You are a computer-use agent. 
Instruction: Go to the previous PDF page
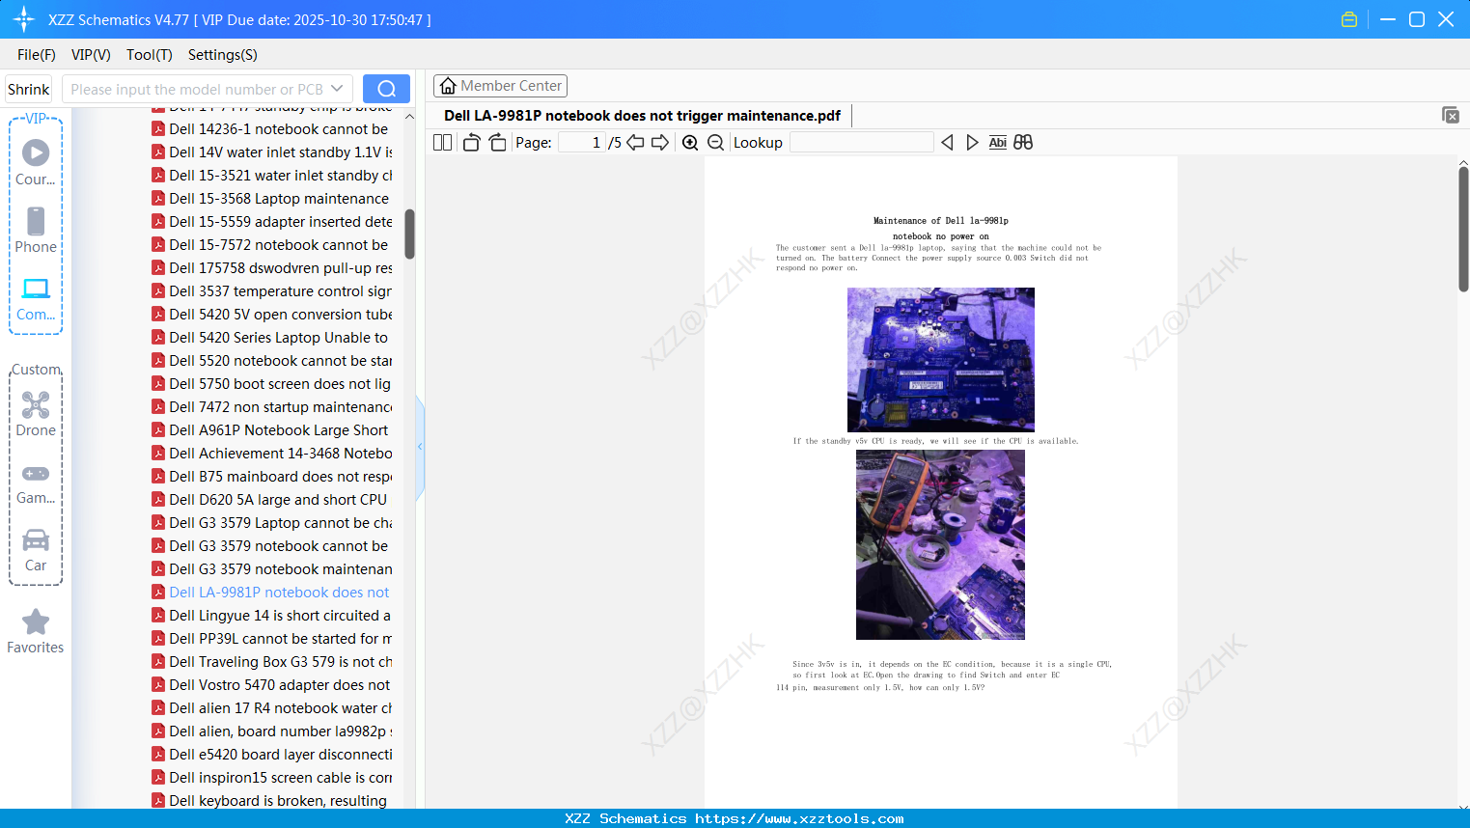[x=635, y=143]
